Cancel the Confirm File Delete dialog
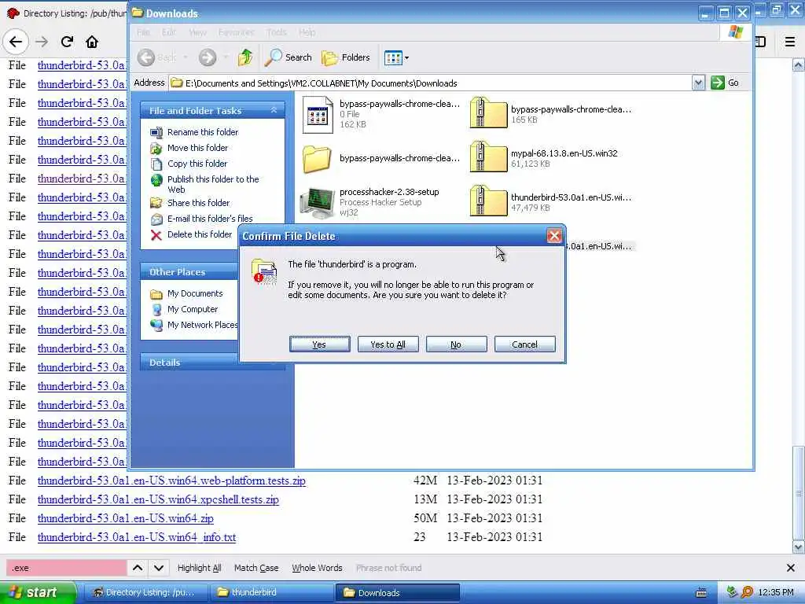The image size is (805, 604). click(x=524, y=344)
